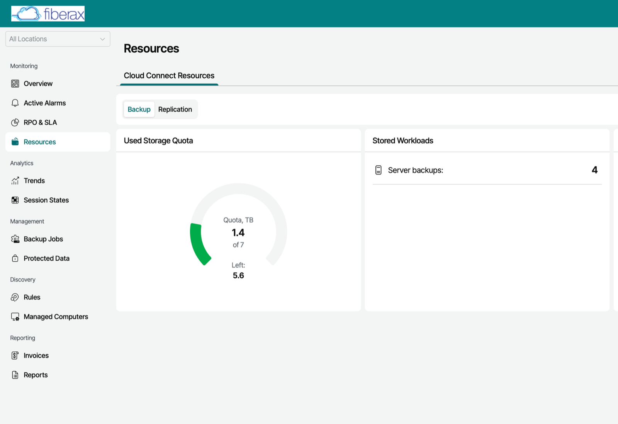Click the 5.6 left quota value
This screenshot has width=618, height=424.
point(238,275)
